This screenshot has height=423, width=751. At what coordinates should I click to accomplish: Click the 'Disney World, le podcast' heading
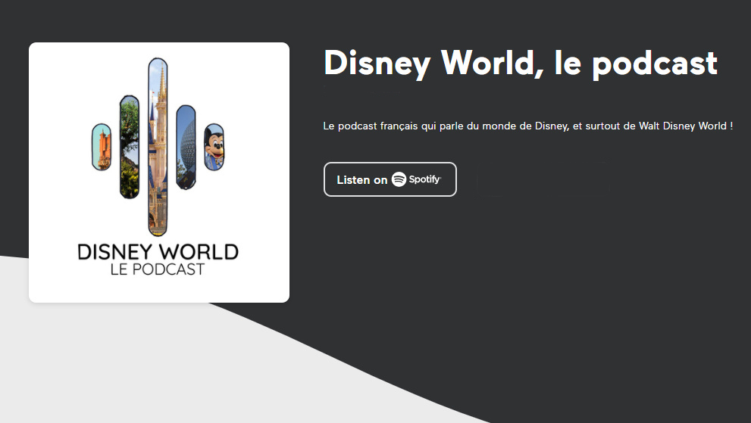pos(520,63)
